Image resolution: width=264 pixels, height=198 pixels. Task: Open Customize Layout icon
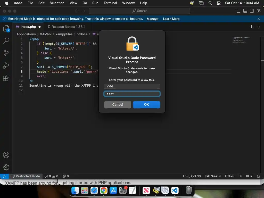(259, 11)
